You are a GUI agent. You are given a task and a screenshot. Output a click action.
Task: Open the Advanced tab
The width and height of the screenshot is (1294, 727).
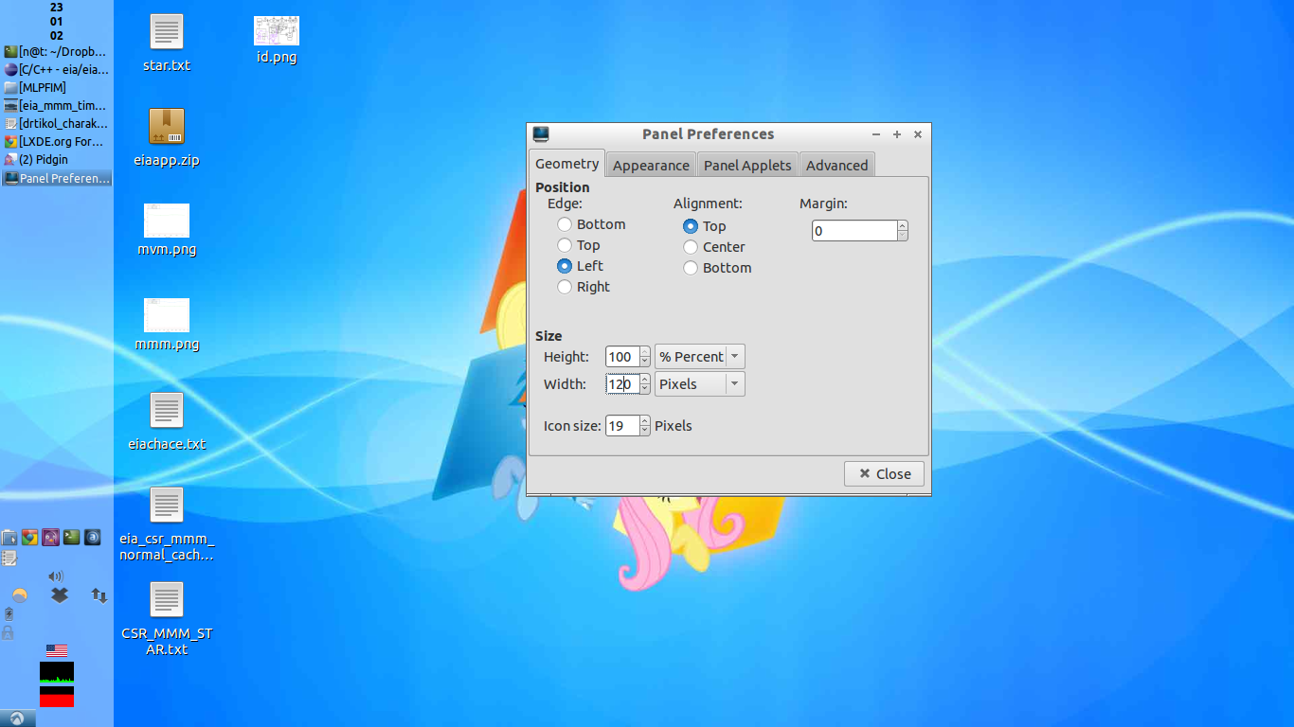837,165
